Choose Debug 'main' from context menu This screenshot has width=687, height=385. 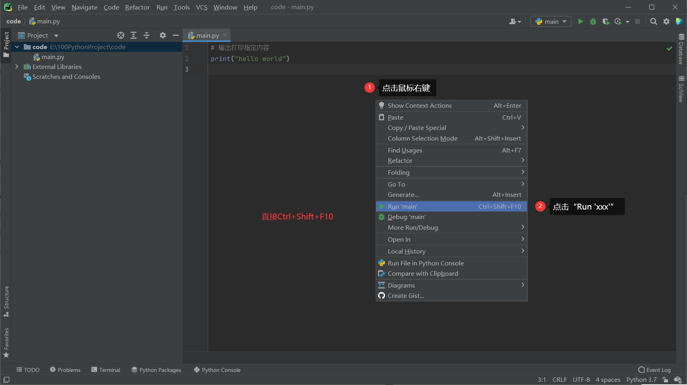pyautogui.click(x=451, y=217)
